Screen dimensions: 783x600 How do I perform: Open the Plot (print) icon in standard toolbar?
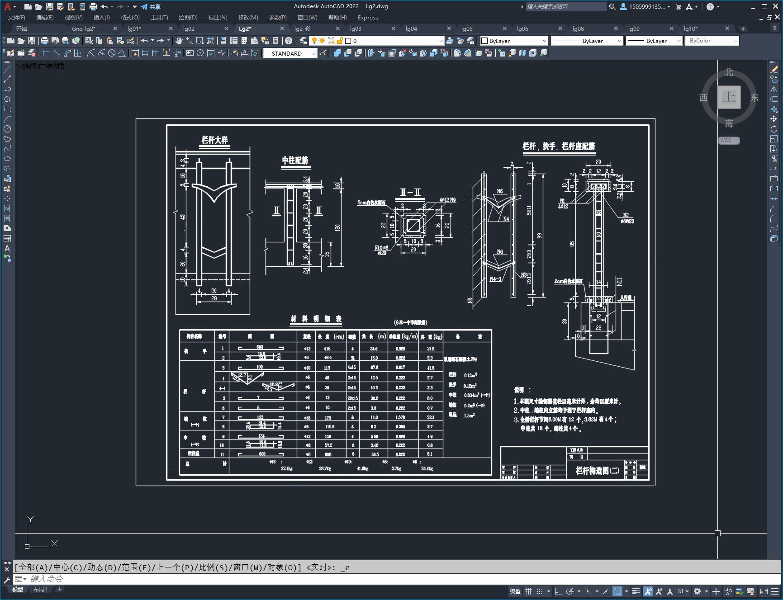click(x=44, y=41)
